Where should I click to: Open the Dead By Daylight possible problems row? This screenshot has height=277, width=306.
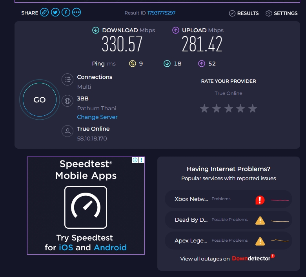click(x=229, y=220)
